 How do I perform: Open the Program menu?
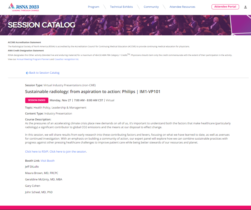(x=93, y=7)
